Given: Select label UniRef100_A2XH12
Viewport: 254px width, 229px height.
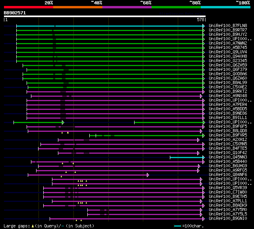Looking at the screenshot, I should (228, 140).
